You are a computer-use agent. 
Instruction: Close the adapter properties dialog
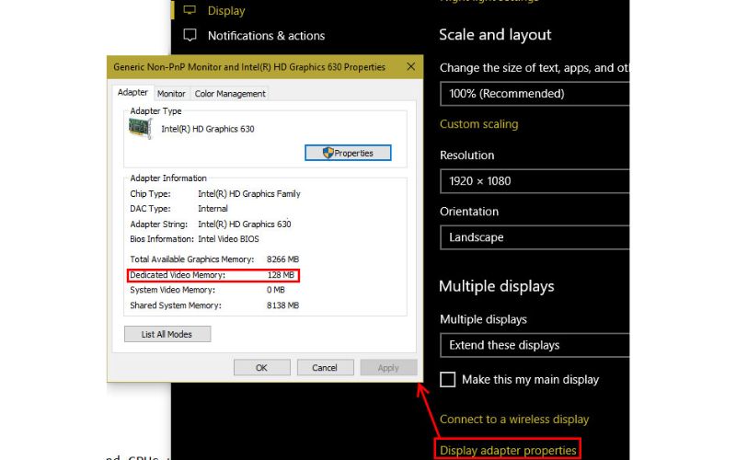(x=410, y=67)
